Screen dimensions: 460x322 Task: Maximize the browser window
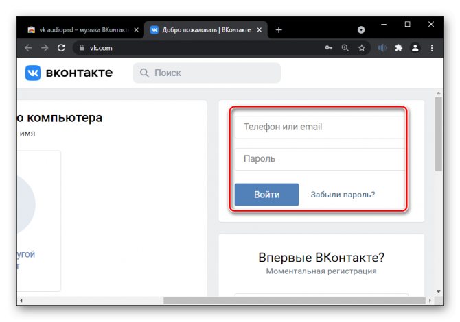point(408,24)
